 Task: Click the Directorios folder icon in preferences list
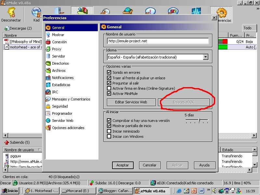(48, 63)
